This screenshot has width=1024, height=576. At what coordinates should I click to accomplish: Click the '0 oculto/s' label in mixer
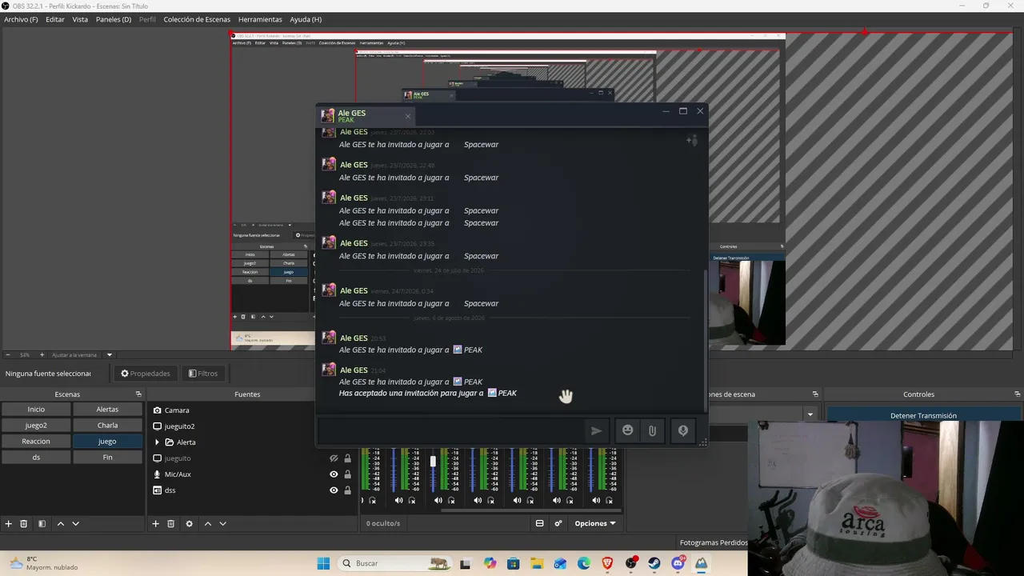click(383, 523)
